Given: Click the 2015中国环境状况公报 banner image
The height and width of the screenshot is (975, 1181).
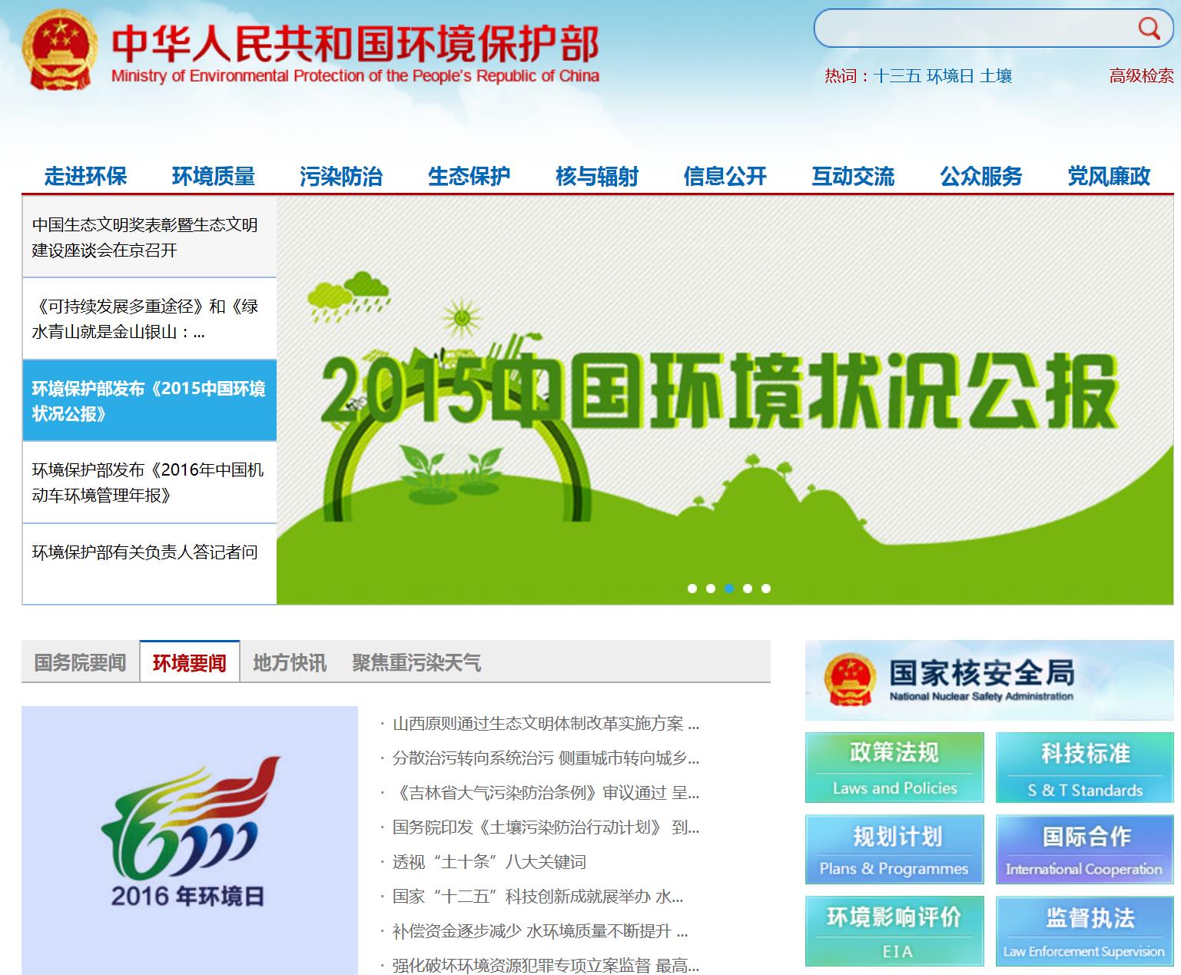Looking at the screenshot, I should click(x=725, y=400).
